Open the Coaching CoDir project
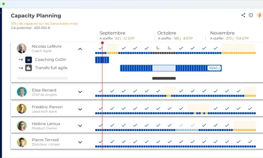The image size is (263, 158). pos(51,60)
